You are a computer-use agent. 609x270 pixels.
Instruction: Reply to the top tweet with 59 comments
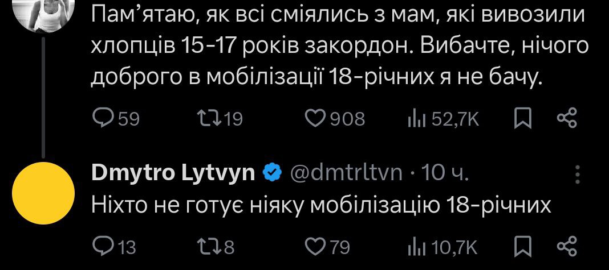(x=103, y=118)
